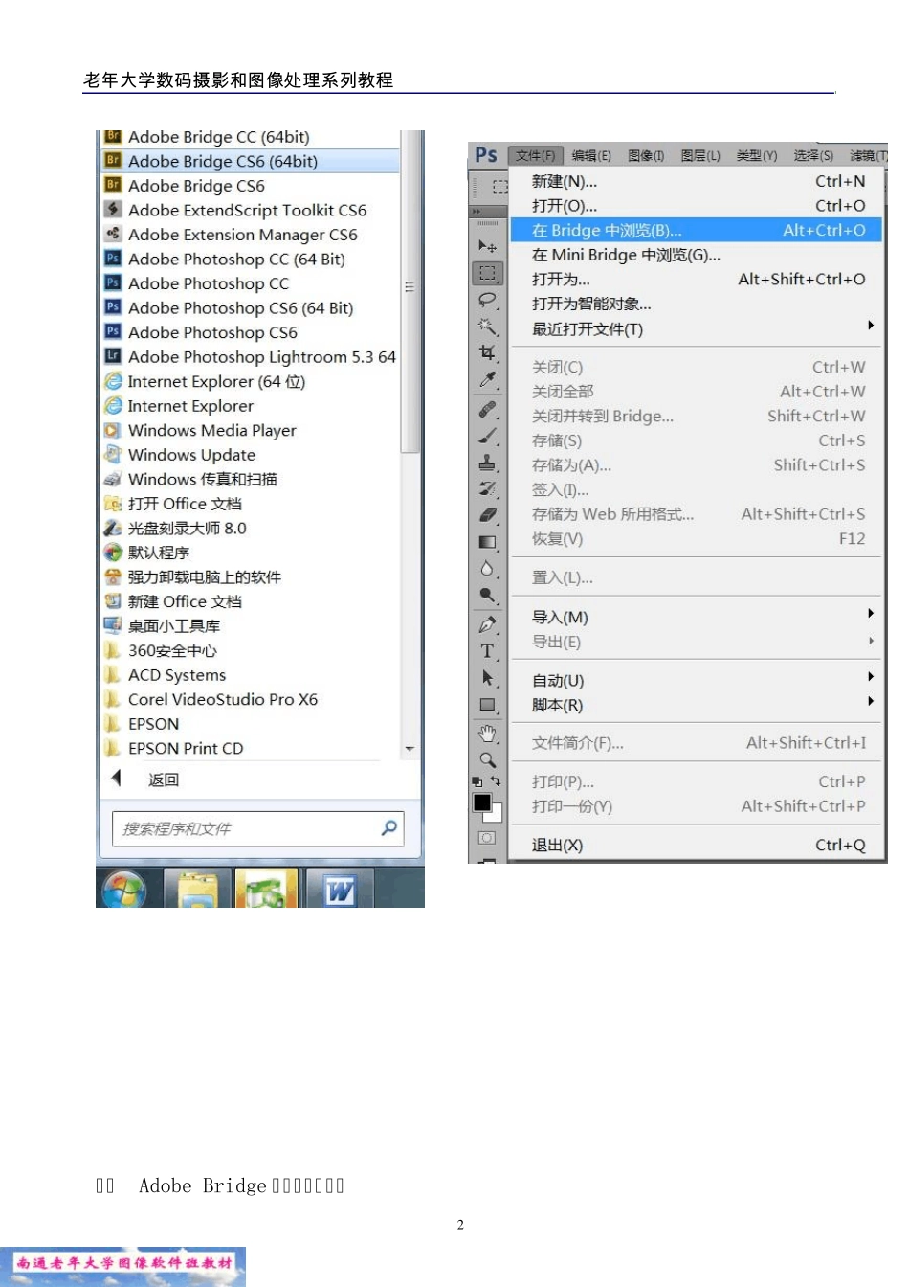
Task: Expand 导入(M) submenu
Action: coord(870,613)
